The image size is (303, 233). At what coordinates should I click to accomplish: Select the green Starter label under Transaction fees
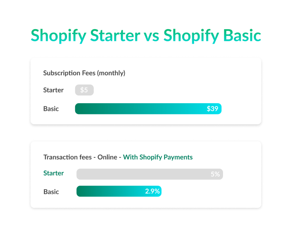pos(53,173)
